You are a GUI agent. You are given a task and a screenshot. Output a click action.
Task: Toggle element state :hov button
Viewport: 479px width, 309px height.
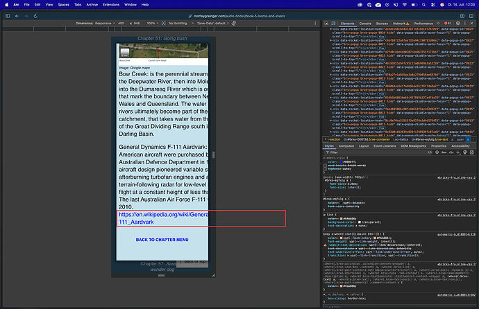point(444,152)
